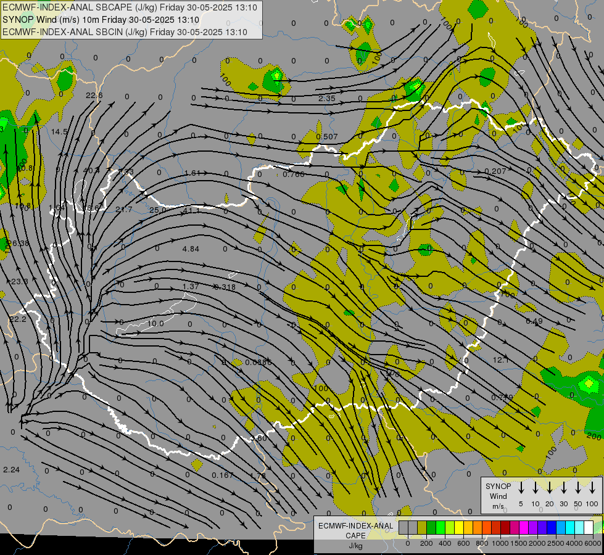Select the SBCIN title line

(125, 32)
